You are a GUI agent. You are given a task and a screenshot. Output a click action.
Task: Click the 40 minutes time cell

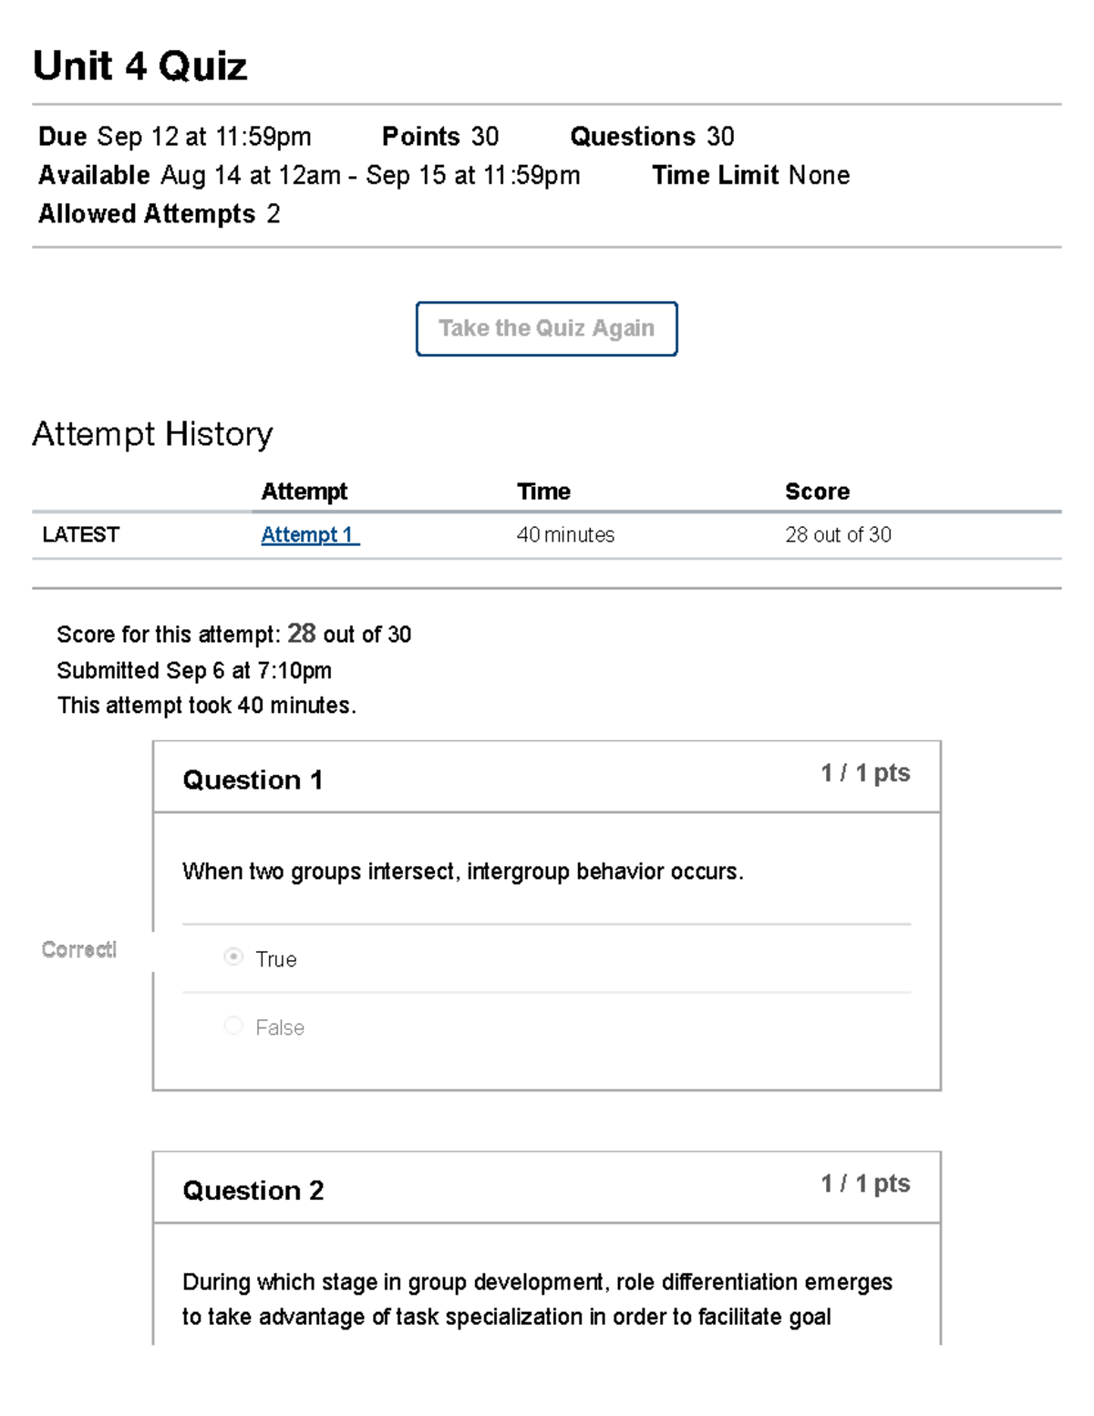point(565,535)
